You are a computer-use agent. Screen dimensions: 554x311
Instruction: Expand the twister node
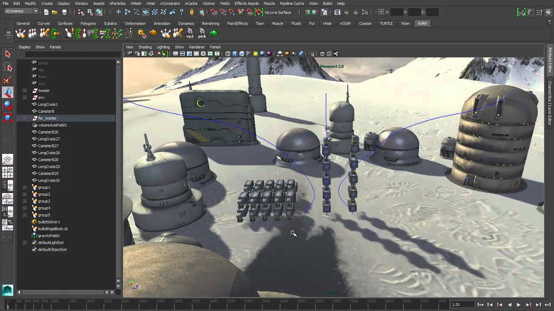[25, 91]
